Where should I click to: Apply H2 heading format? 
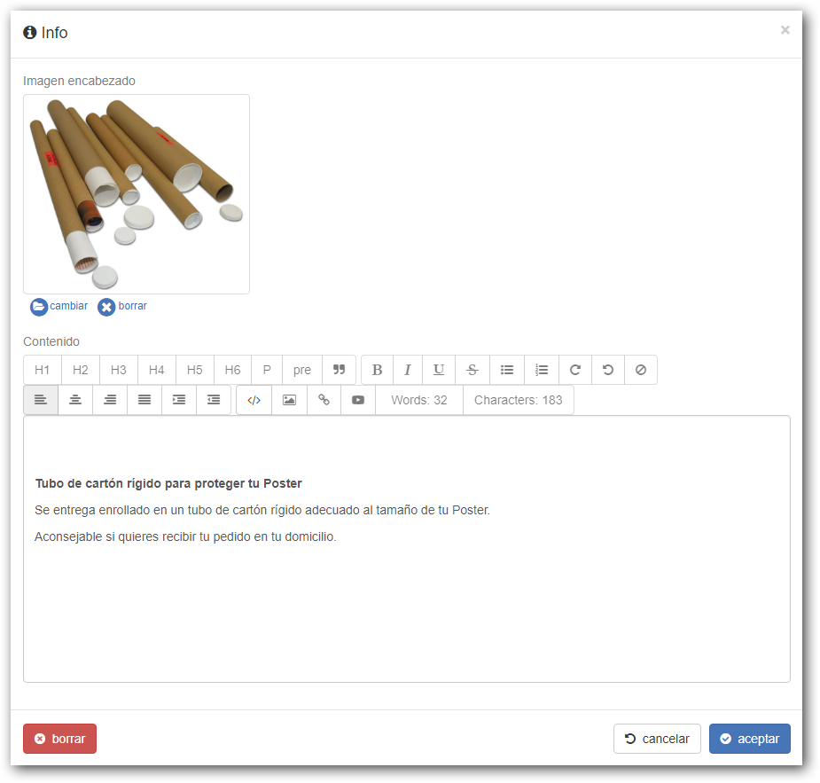point(81,370)
